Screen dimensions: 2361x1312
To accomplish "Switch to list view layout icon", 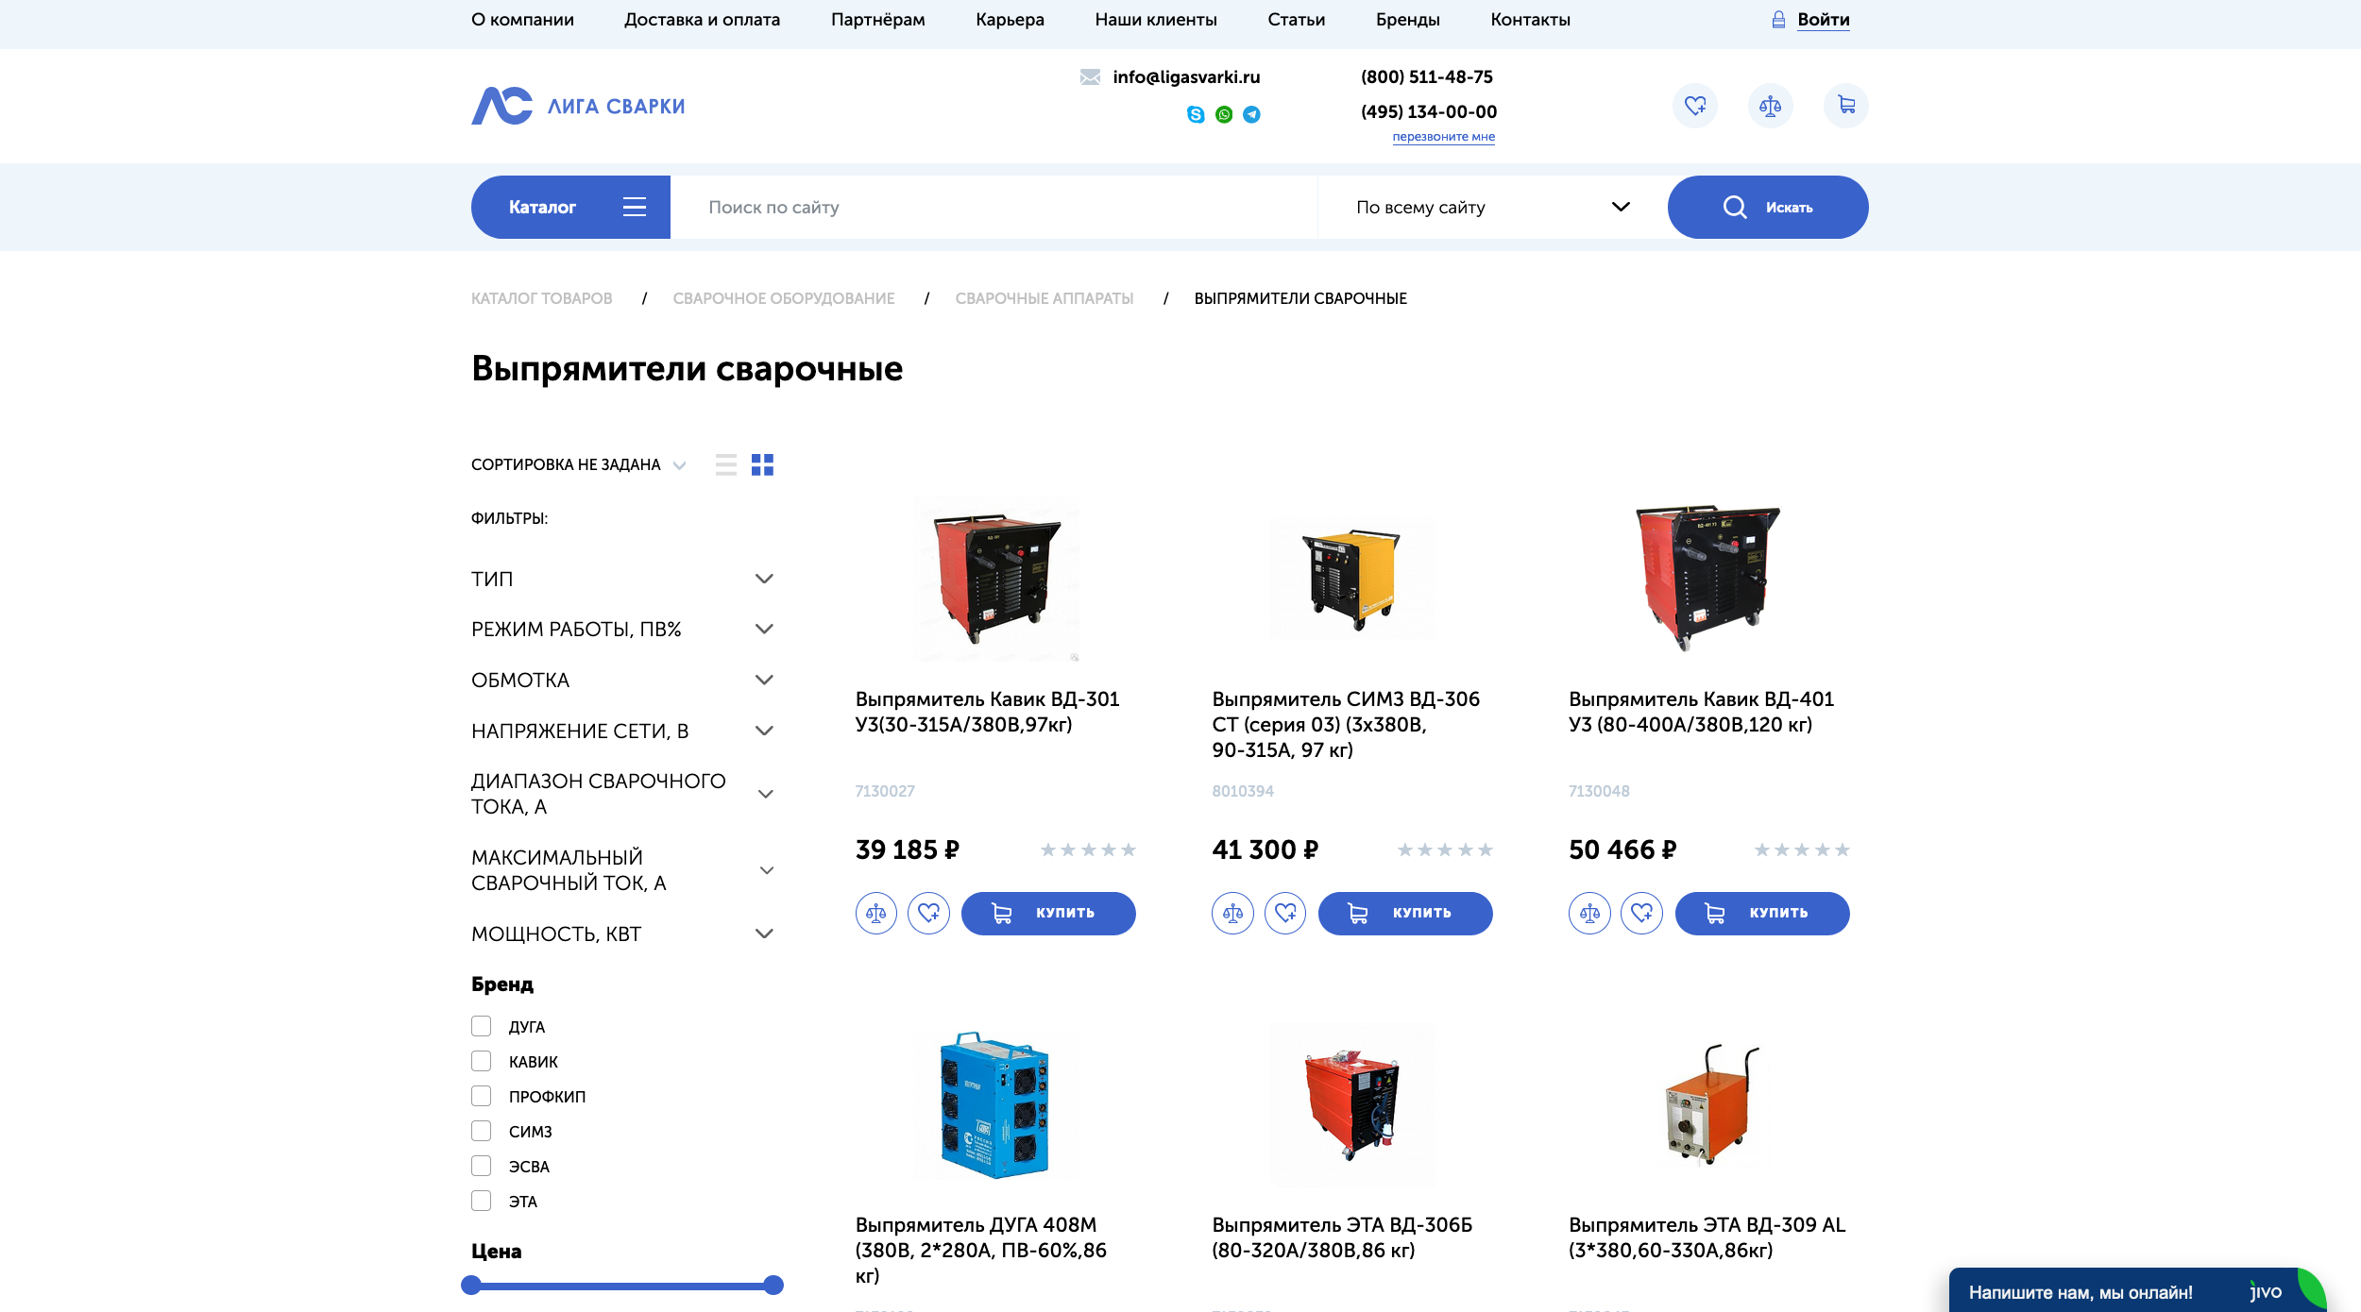I will tap(726, 464).
